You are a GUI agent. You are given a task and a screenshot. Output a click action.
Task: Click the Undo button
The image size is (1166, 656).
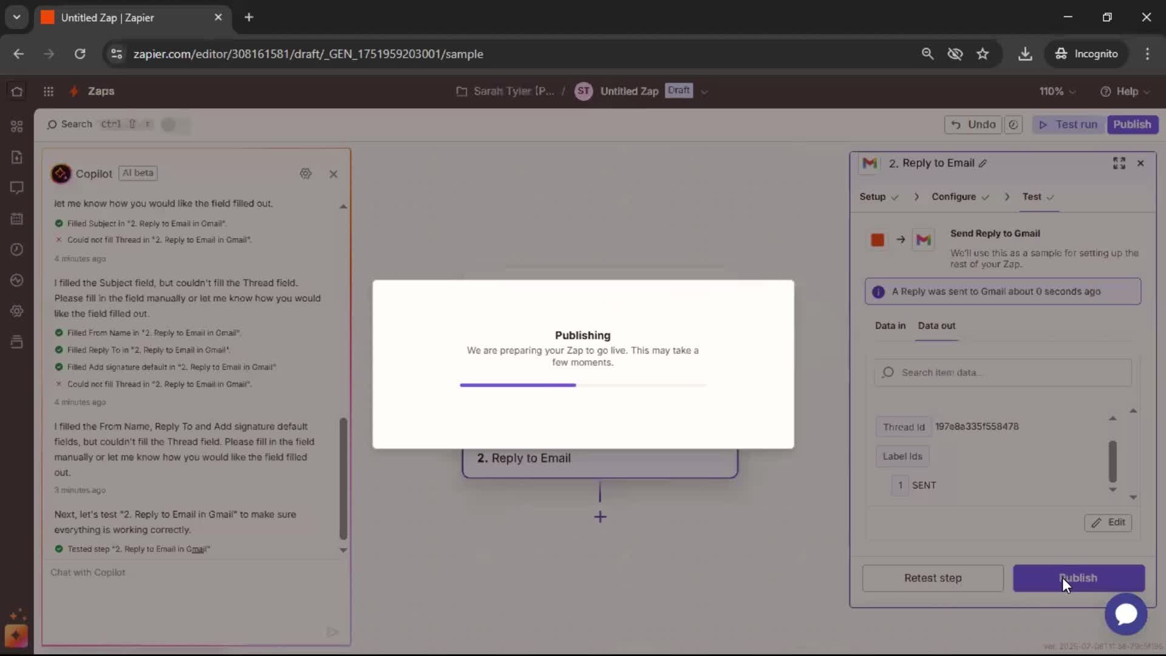(973, 125)
